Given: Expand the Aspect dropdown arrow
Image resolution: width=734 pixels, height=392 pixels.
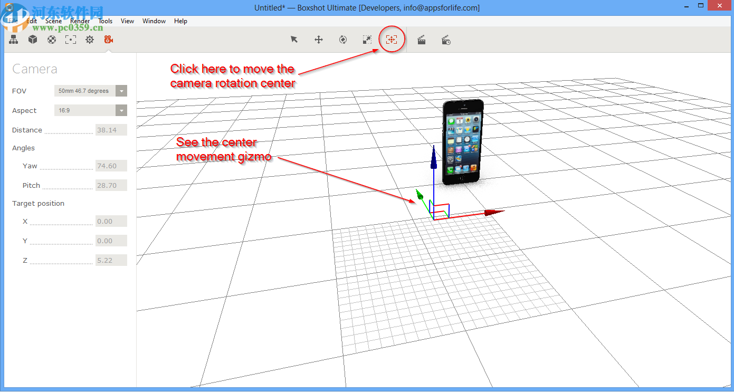Looking at the screenshot, I should click(122, 110).
